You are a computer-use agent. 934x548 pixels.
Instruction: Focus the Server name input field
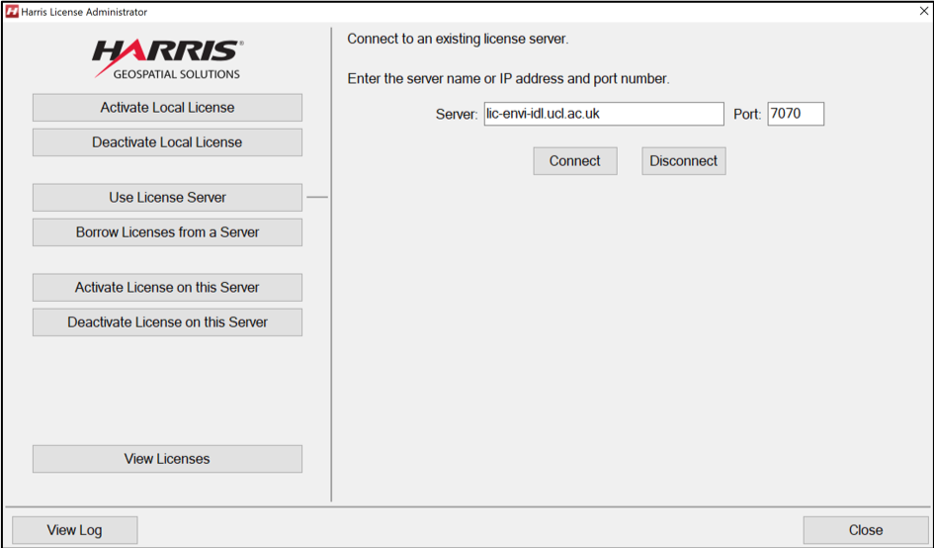(604, 114)
